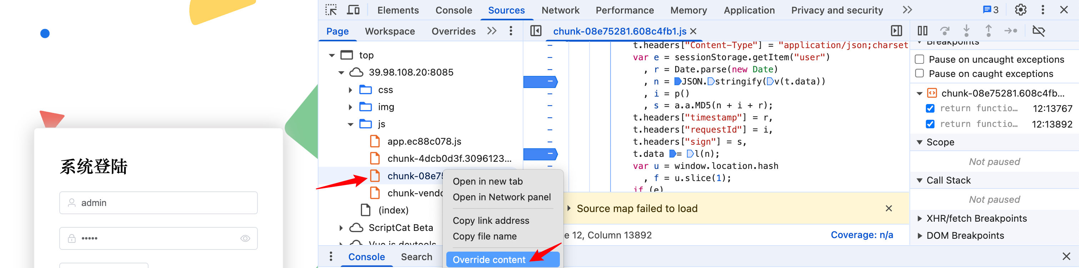Toggle the device toolbar icon
This screenshot has width=1079, height=268.
point(353,10)
